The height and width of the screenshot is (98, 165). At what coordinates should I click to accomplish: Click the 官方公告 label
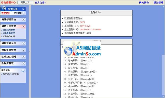click(40, 3)
